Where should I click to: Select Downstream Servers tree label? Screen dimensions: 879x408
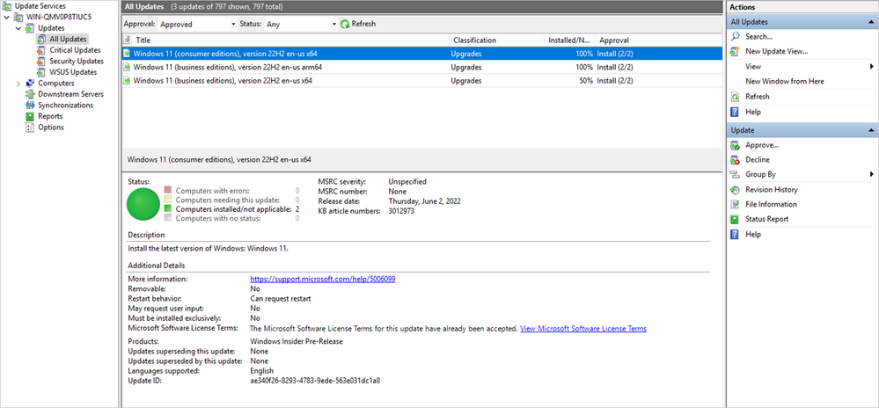point(70,94)
